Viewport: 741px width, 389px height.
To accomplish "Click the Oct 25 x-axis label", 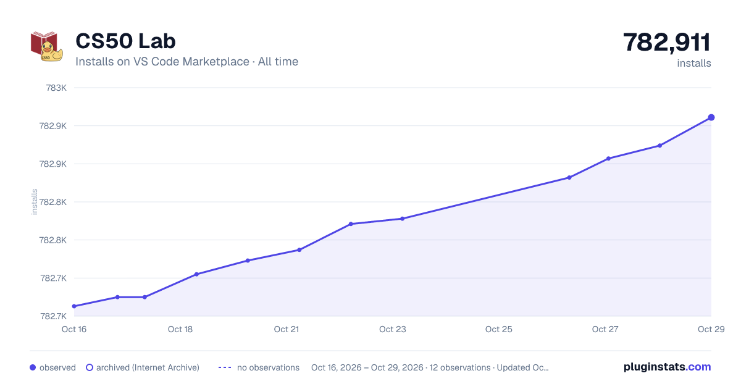I will pyautogui.click(x=499, y=329).
